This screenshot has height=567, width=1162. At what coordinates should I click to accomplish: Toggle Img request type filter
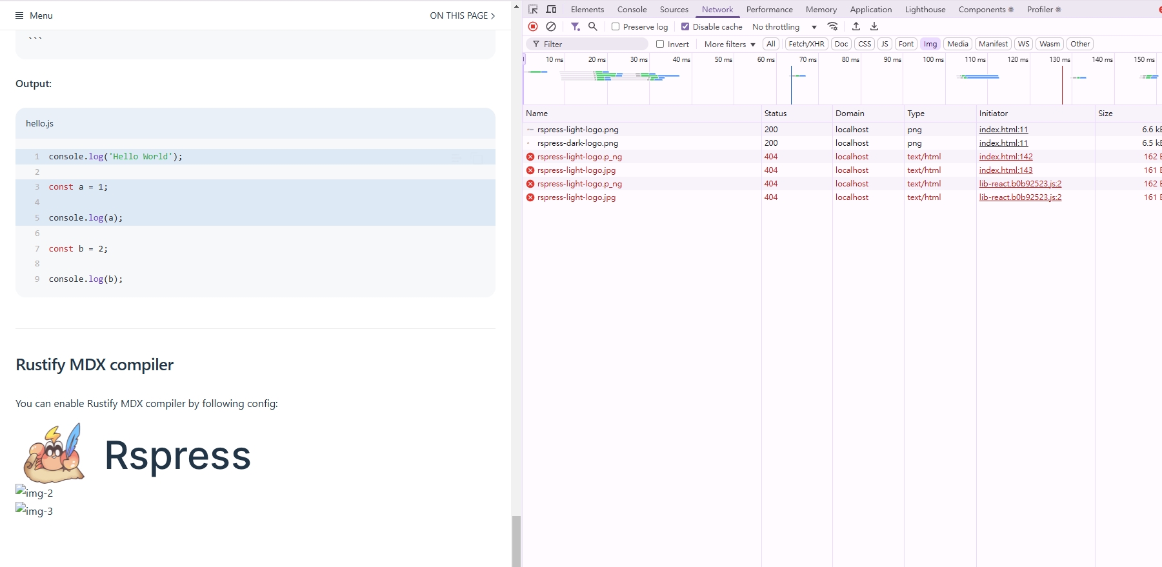[930, 44]
